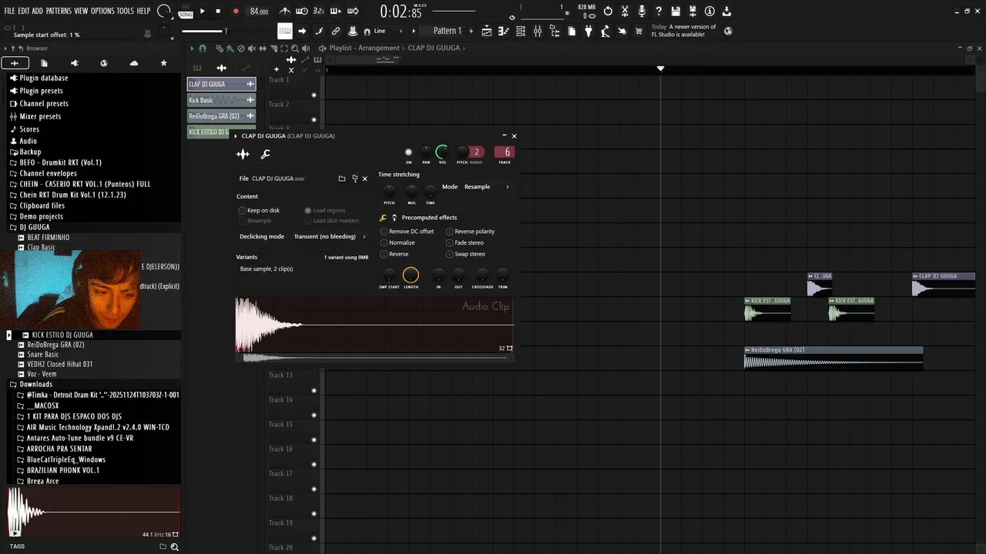Toggle the metronome icon

coord(285,11)
